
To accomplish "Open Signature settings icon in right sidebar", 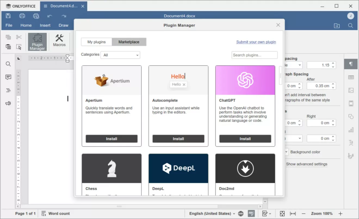I will (351, 156).
